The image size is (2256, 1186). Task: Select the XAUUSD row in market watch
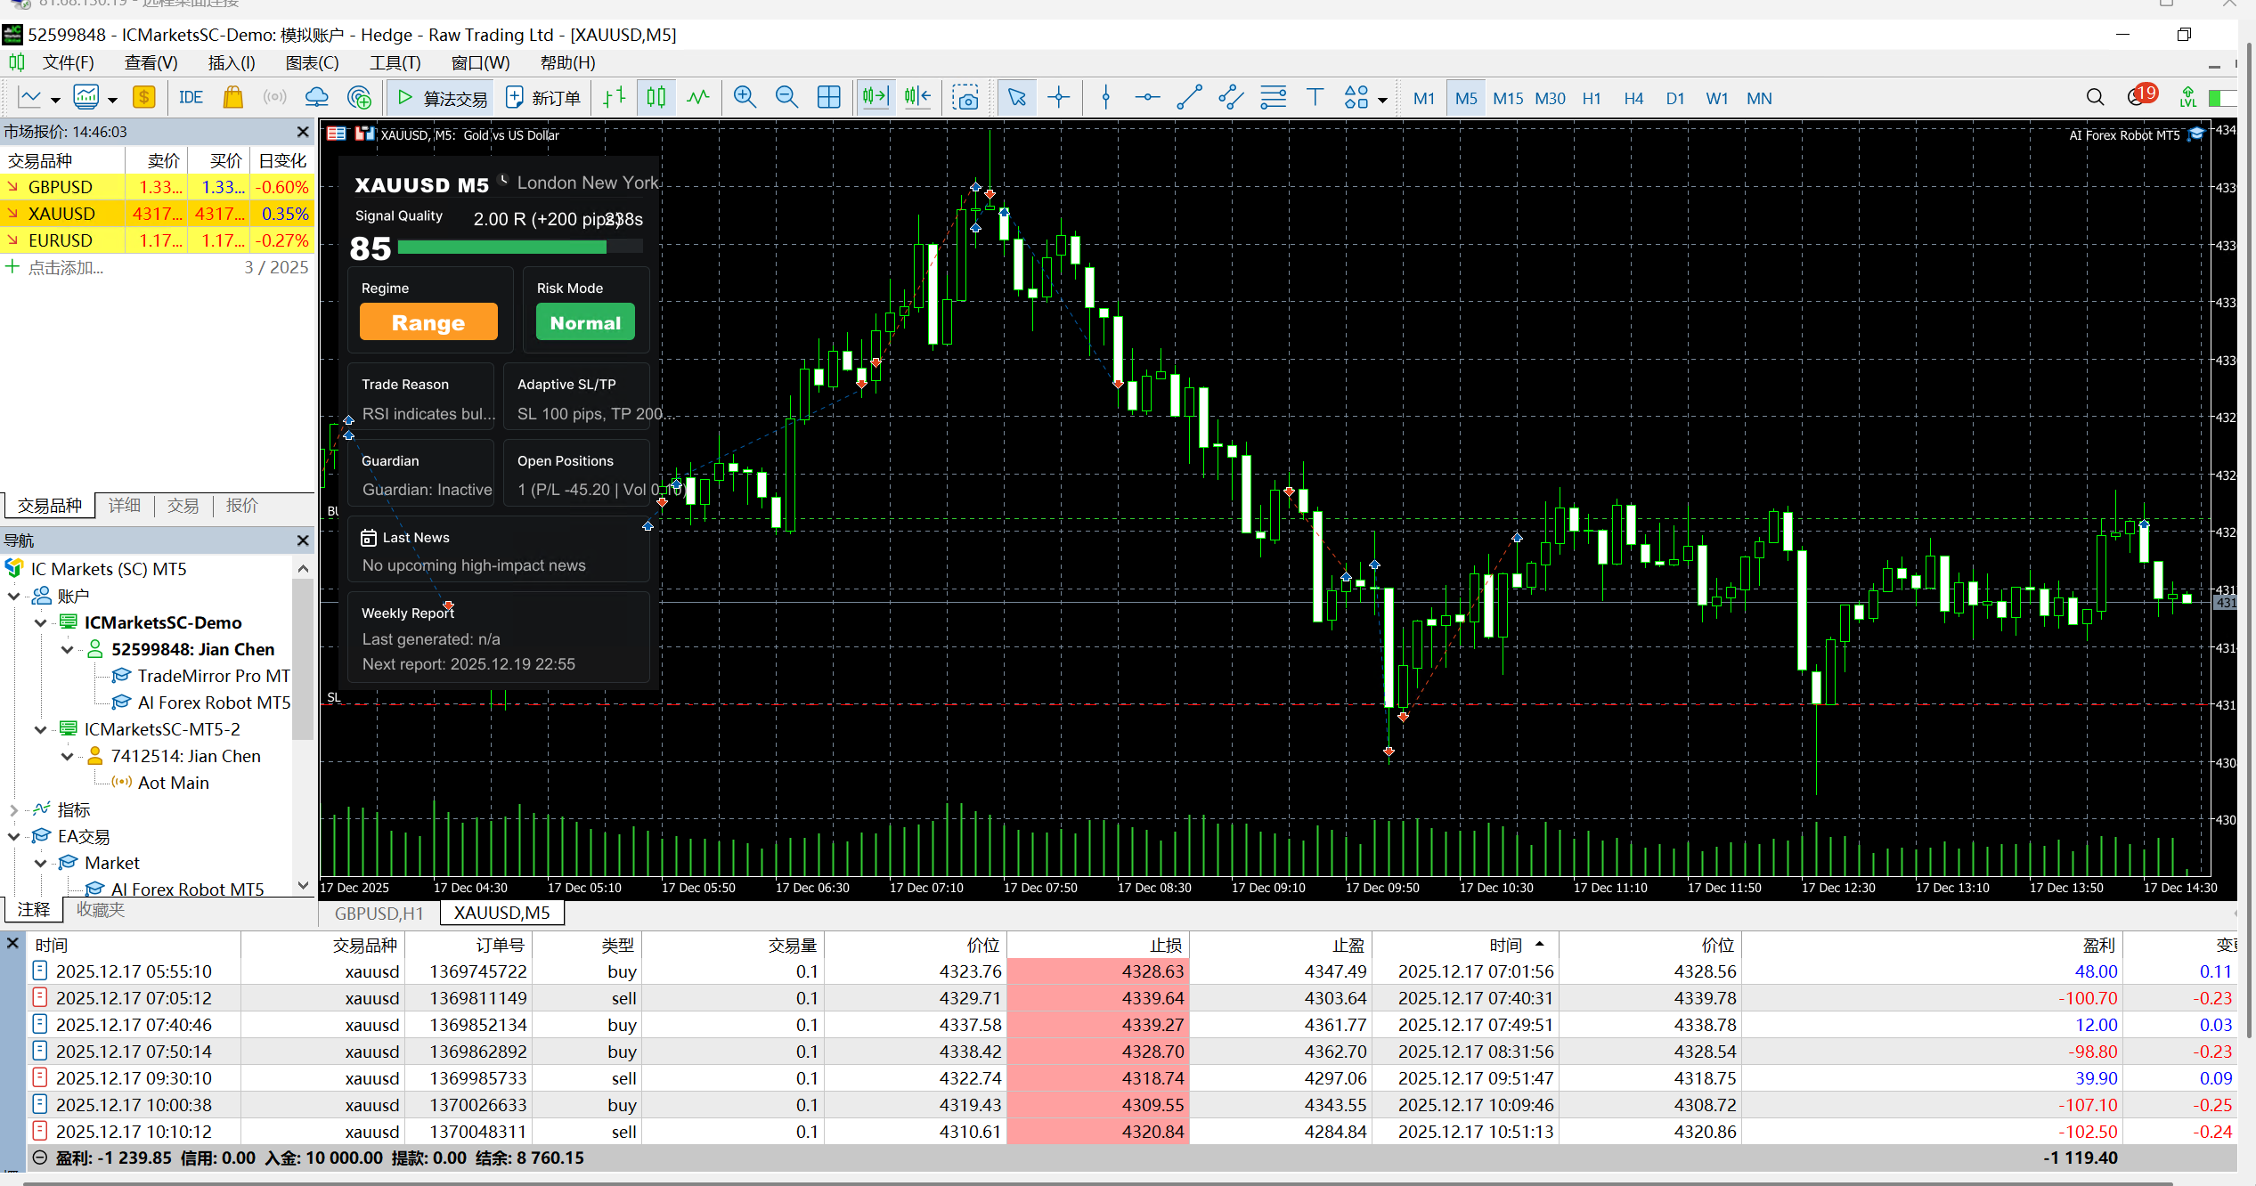(x=158, y=214)
